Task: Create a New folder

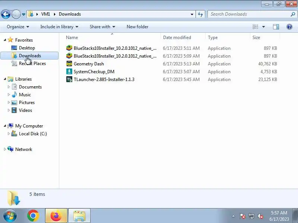Action: [137, 27]
